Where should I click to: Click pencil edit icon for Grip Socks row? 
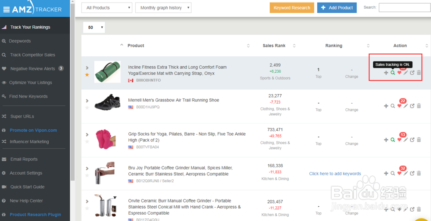pyautogui.click(x=406, y=140)
